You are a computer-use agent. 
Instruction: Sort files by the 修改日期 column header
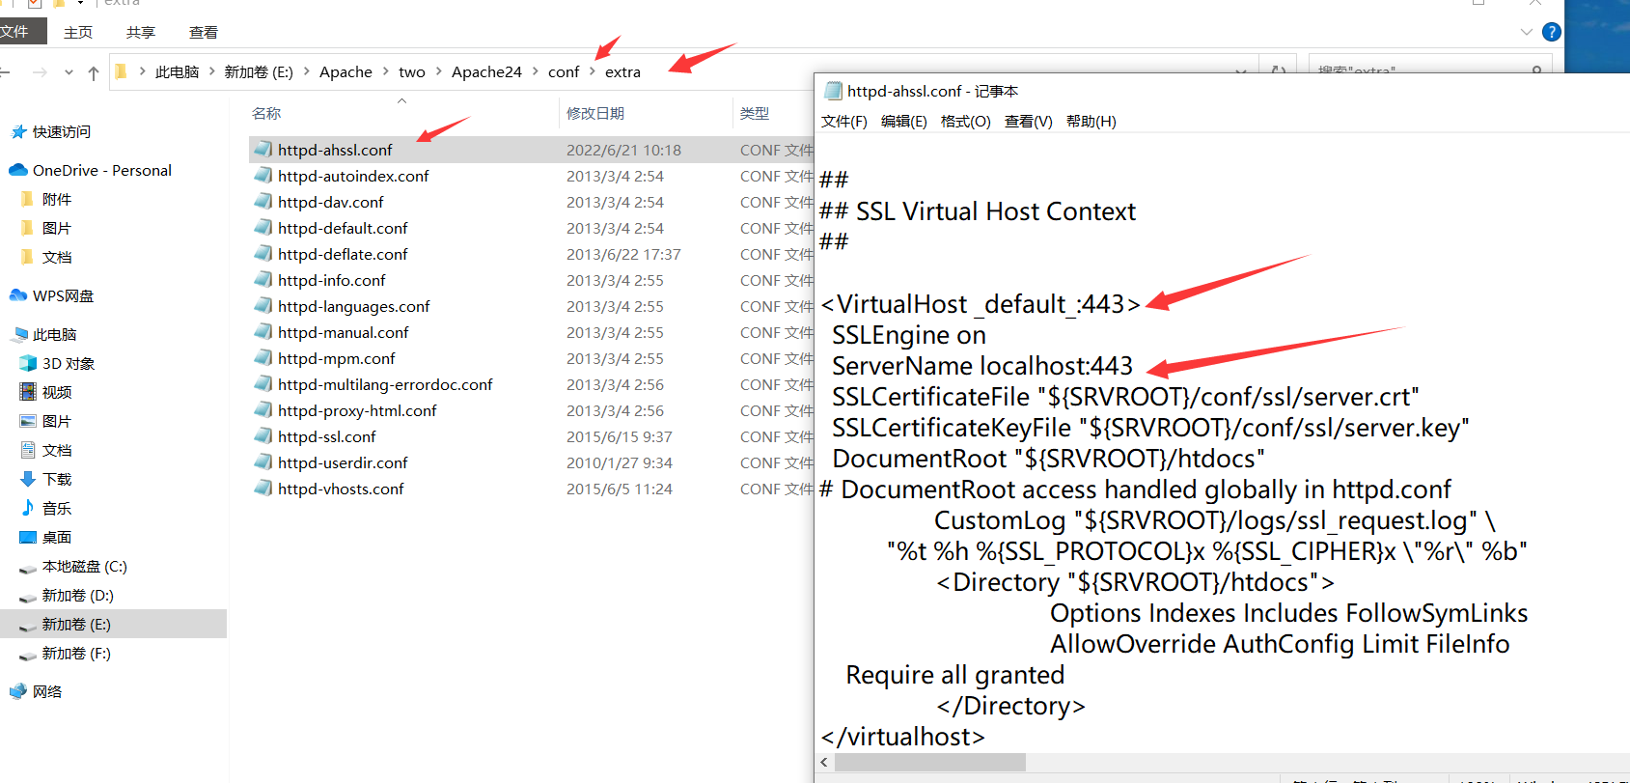(595, 113)
